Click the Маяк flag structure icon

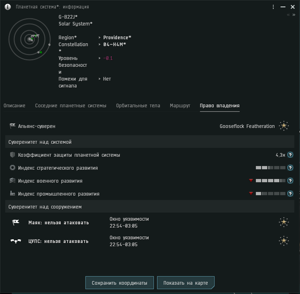pos(16,222)
